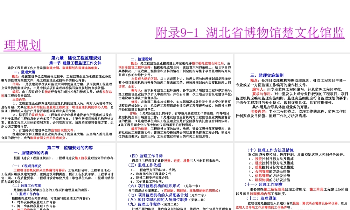Click the line 1、投资控制目标方法及措施

click(x=271, y=159)
